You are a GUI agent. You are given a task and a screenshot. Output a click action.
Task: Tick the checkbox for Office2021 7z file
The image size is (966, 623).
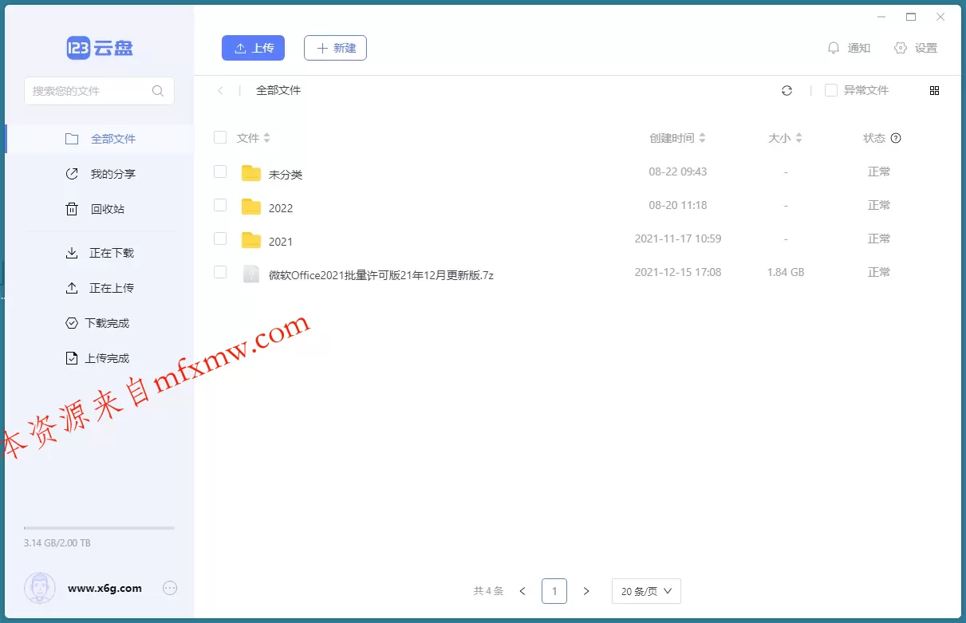(x=220, y=272)
